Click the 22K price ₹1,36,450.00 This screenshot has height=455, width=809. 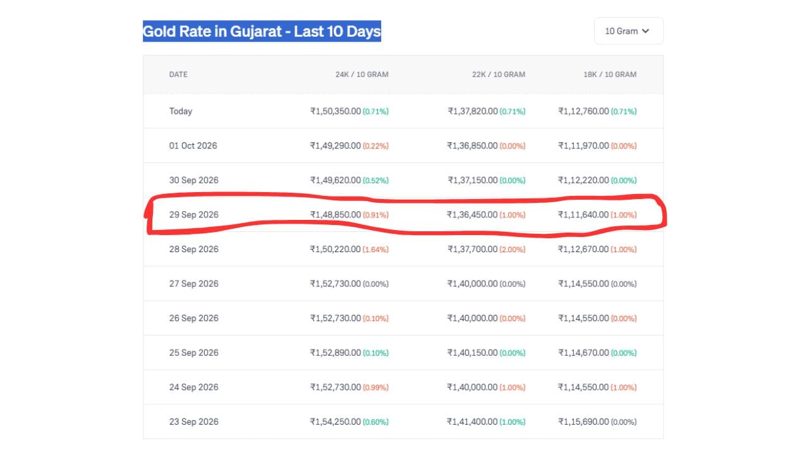click(473, 215)
